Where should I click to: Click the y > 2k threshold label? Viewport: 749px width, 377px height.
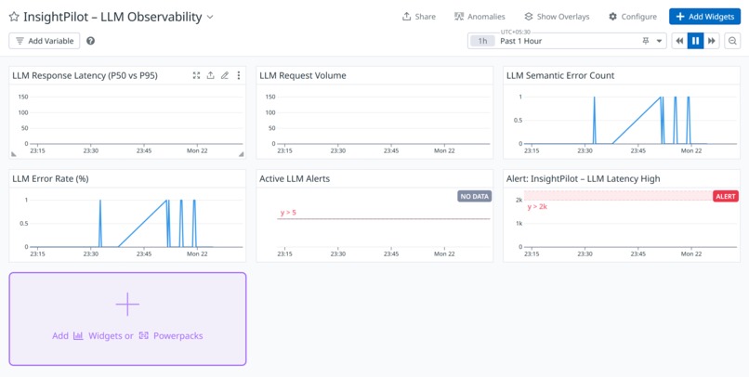tap(537, 207)
